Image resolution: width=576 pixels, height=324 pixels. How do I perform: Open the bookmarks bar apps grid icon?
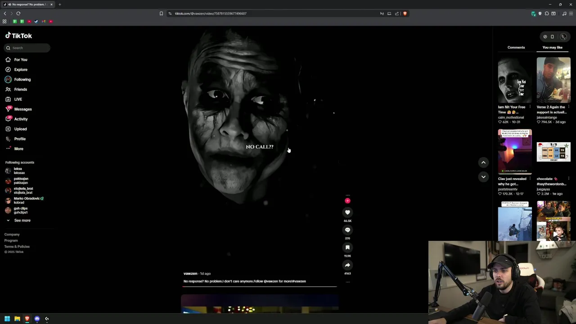[x=4, y=22]
